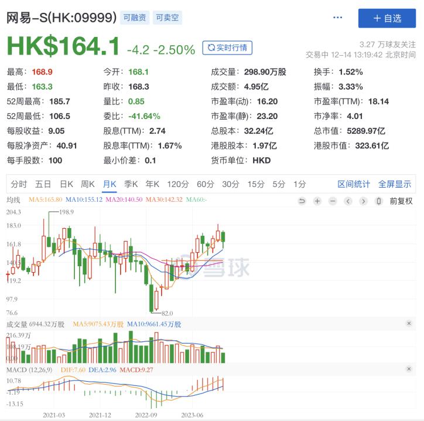Open the 前复权 adjustment dropdown

click(x=401, y=201)
